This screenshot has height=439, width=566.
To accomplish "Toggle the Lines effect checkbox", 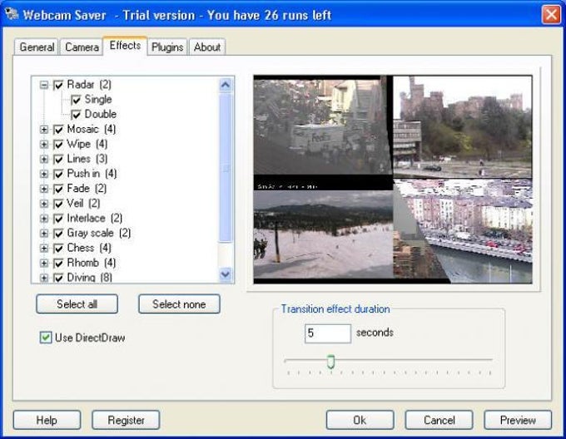I will (58, 159).
